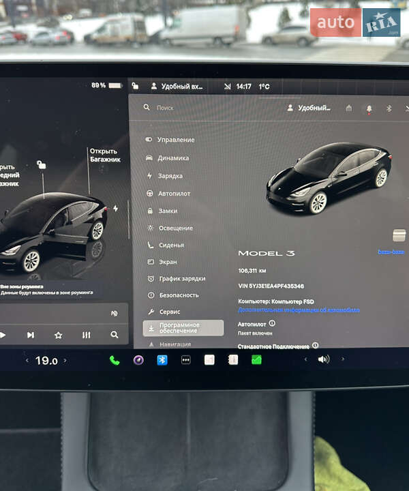Tap the 106,311 км odometer reading
The height and width of the screenshot is (491, 409).
252,271
